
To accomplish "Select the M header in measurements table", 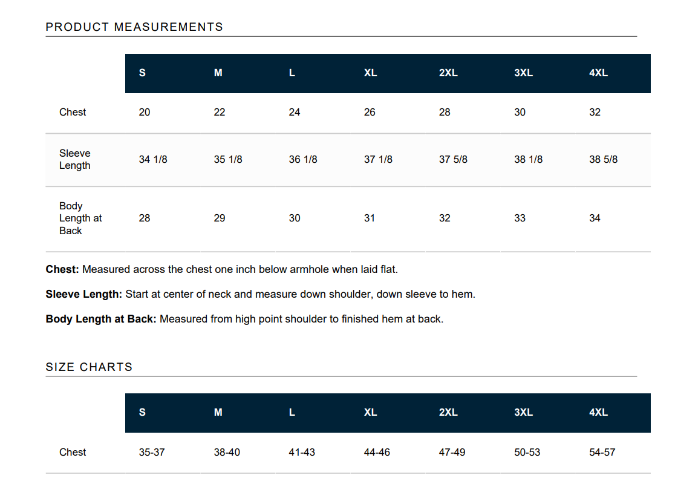I will tap(218, 73).
